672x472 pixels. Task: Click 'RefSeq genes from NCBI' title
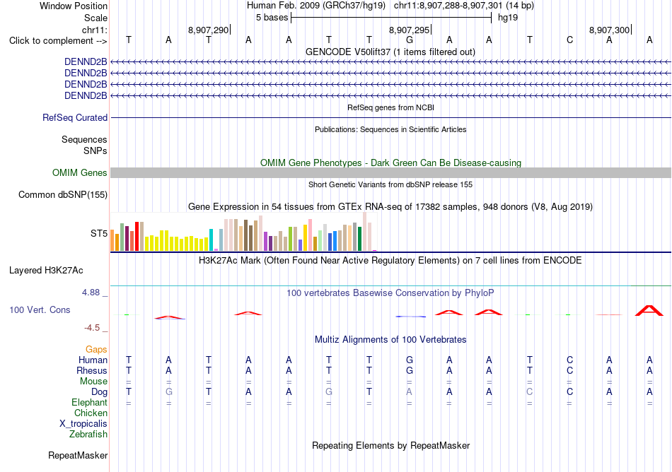click(x=390, y=107)
